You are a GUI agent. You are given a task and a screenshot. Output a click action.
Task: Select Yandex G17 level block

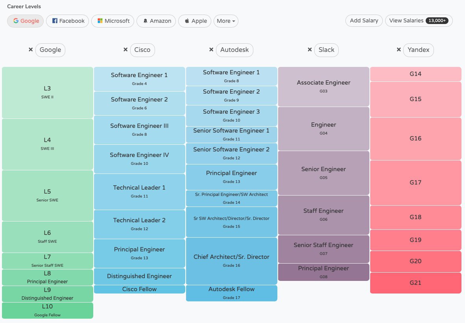[416, 183]
